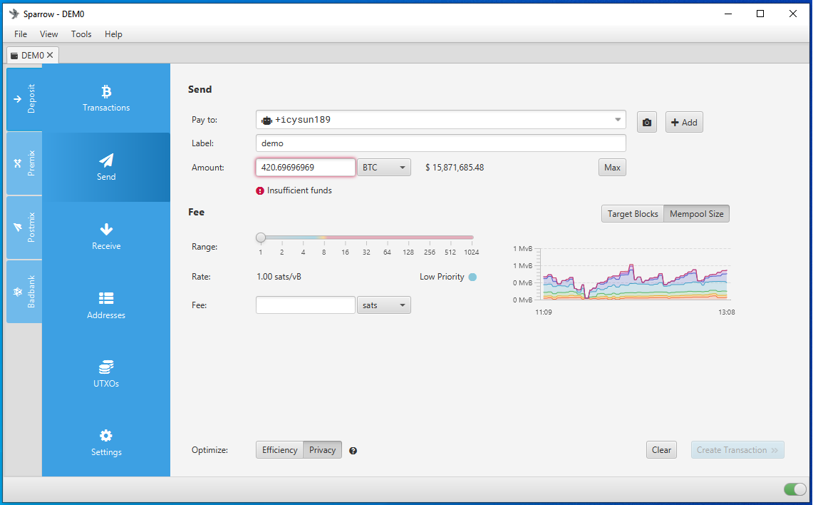Click the Clear button
This screenshot has height=505, width=813.
tap(661, 450)
